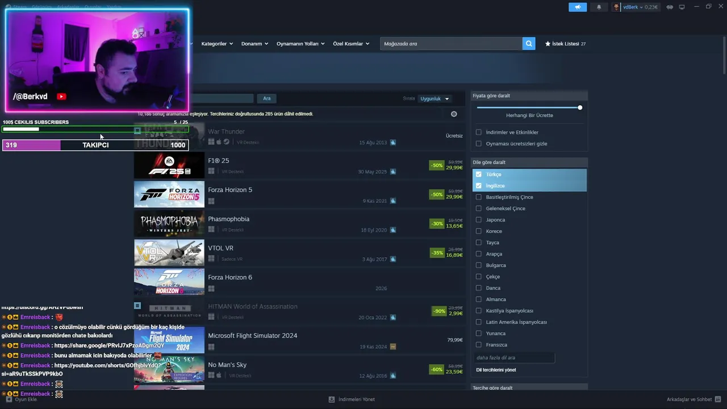The image size is (727, 409).
Task: Open Özel Kısımlar dropdown
Action: point(351,44)
